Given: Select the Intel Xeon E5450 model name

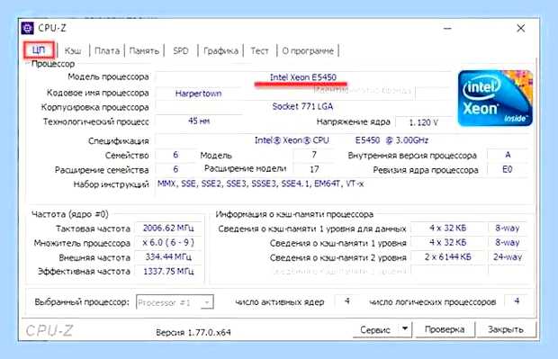Looking at the screenshot, I should click(x=302, y=77).
